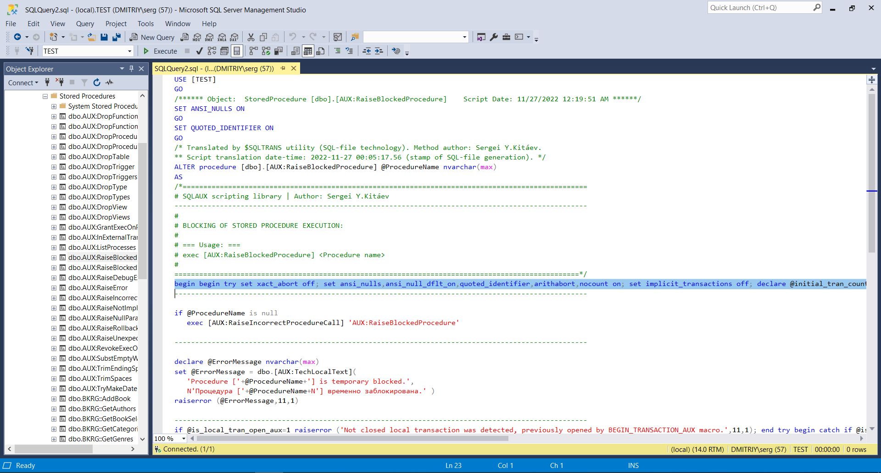This screenshot has height=473, width=881.
Task: Open the Query menu
Action: 85,24
